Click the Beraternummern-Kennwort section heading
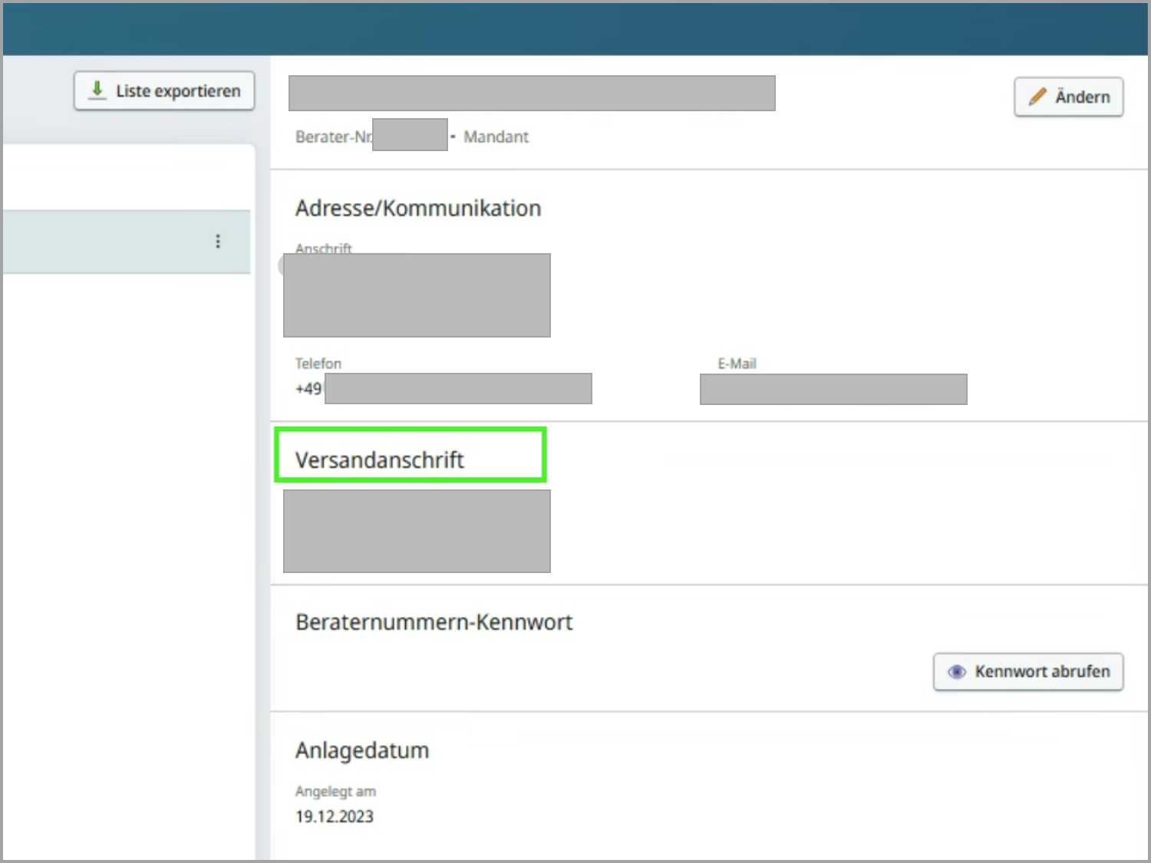Viewport: 1151px width, 863px height. click(434, 622)
